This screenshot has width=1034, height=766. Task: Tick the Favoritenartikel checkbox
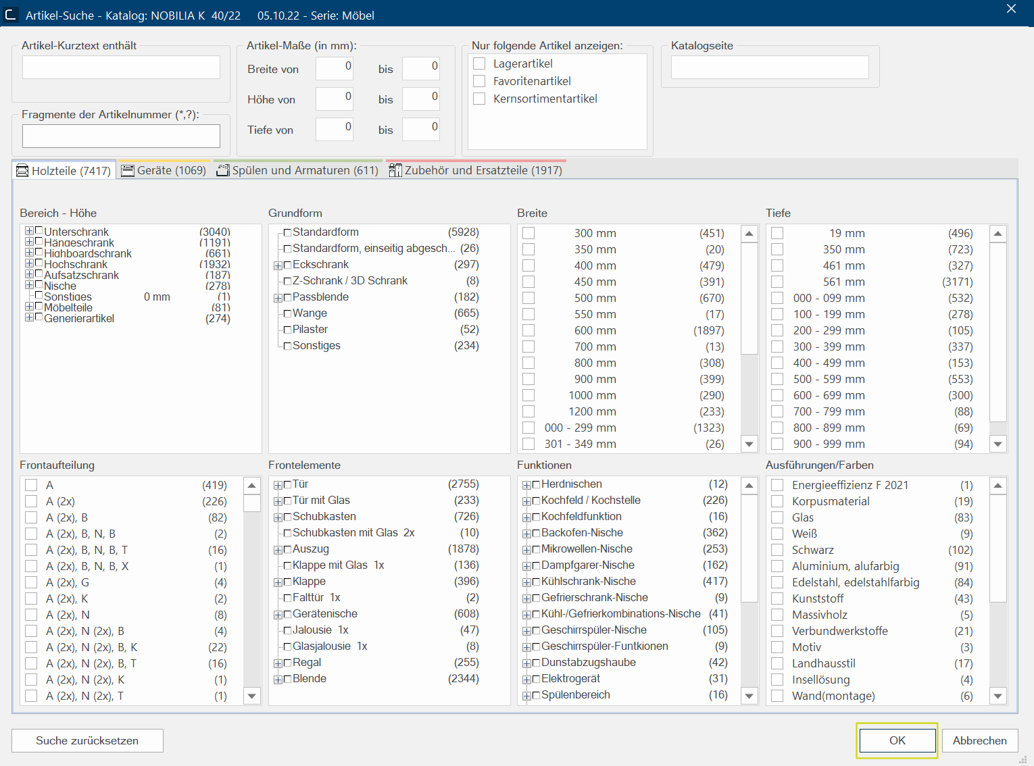coord(479,81)
